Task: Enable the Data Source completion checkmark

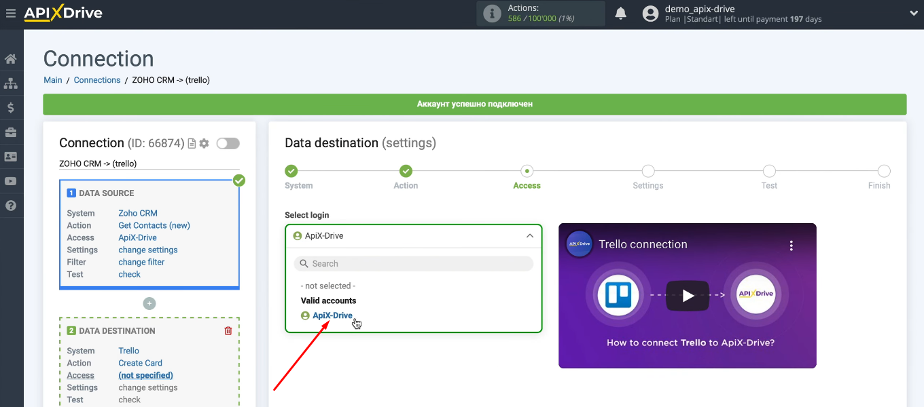Action: click(238, 181)
